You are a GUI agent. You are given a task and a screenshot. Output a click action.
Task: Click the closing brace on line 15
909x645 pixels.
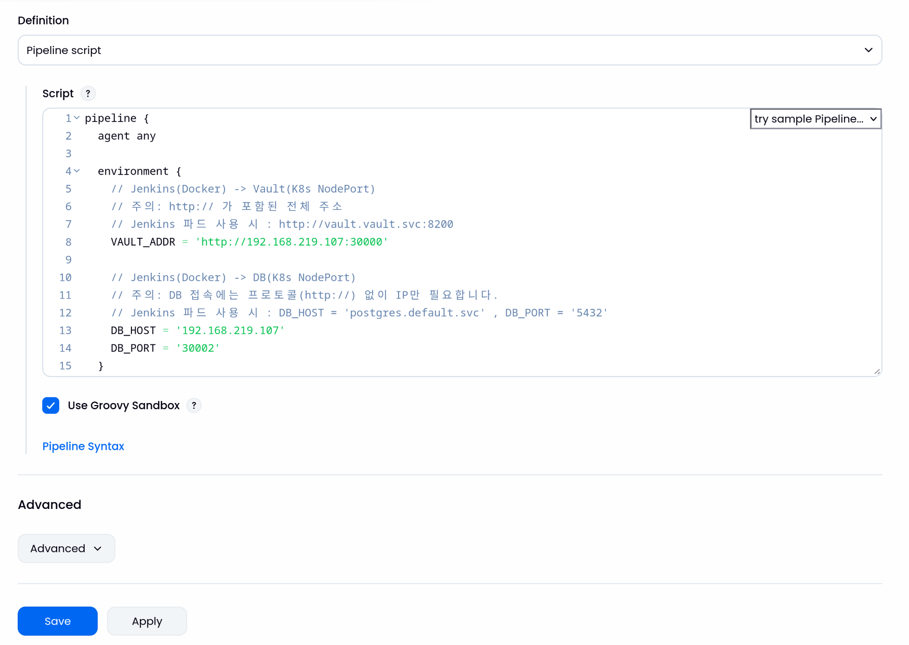(x=101, y=366)
